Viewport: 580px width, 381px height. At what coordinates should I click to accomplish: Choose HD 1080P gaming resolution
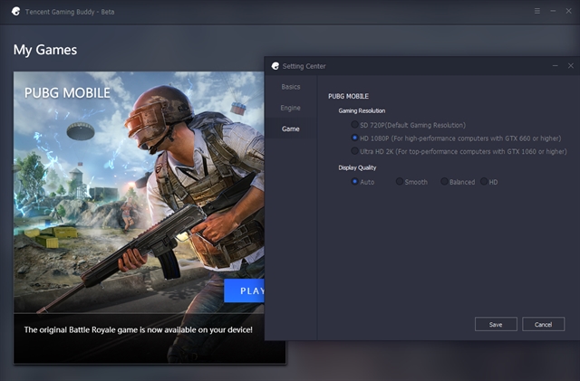(x=355, y=138)
